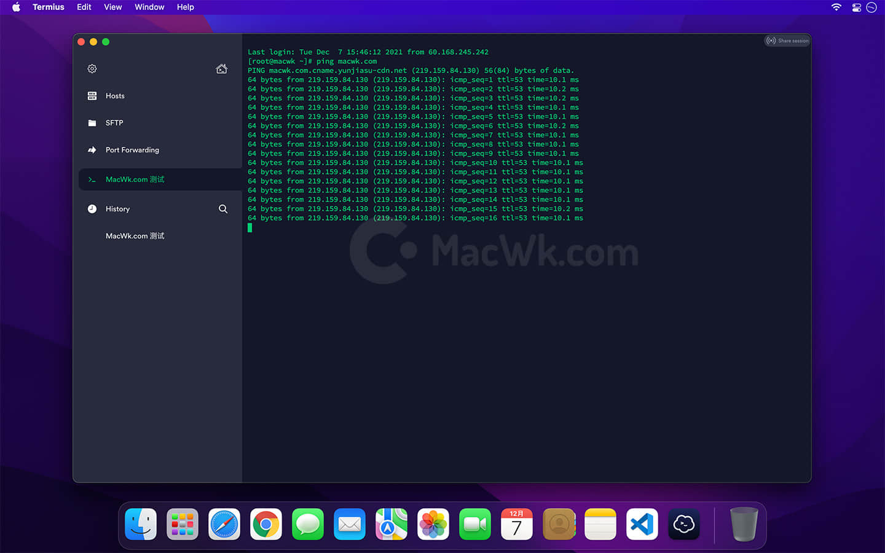The image size is (885, 553).
Task: Search history with magnifier icon
Action: click(223, 209)
